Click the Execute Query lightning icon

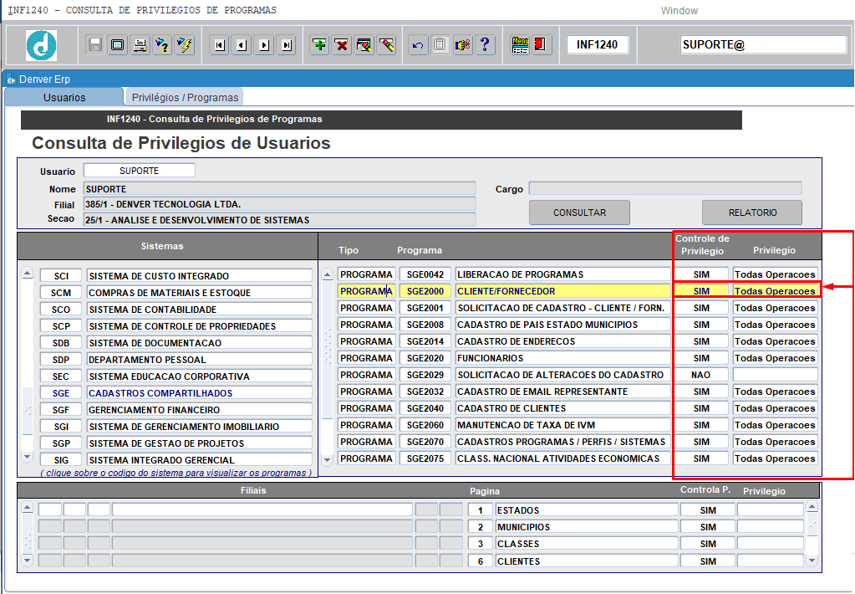pos(185,45)
